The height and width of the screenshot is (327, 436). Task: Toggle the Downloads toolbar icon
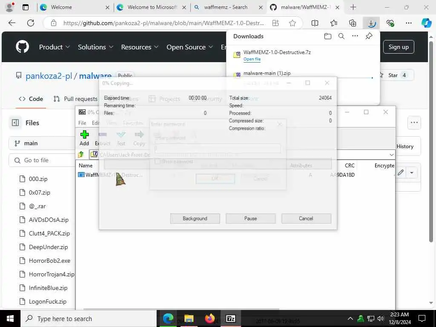371,23
